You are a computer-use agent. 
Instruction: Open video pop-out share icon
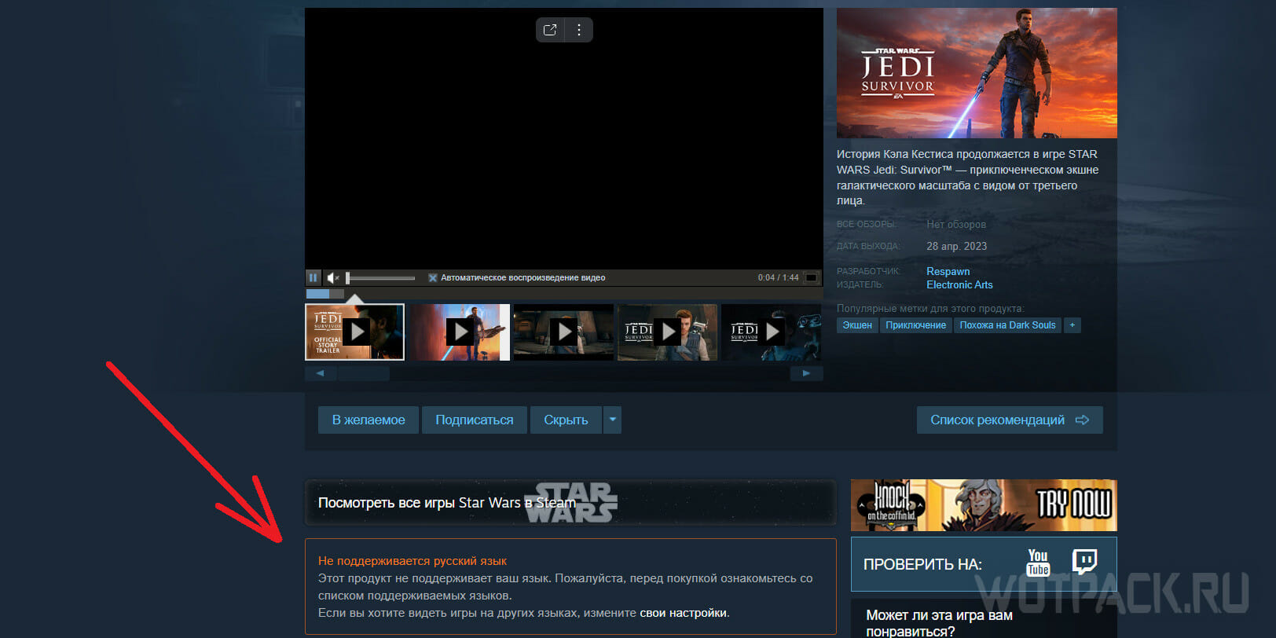click(550, 30)
